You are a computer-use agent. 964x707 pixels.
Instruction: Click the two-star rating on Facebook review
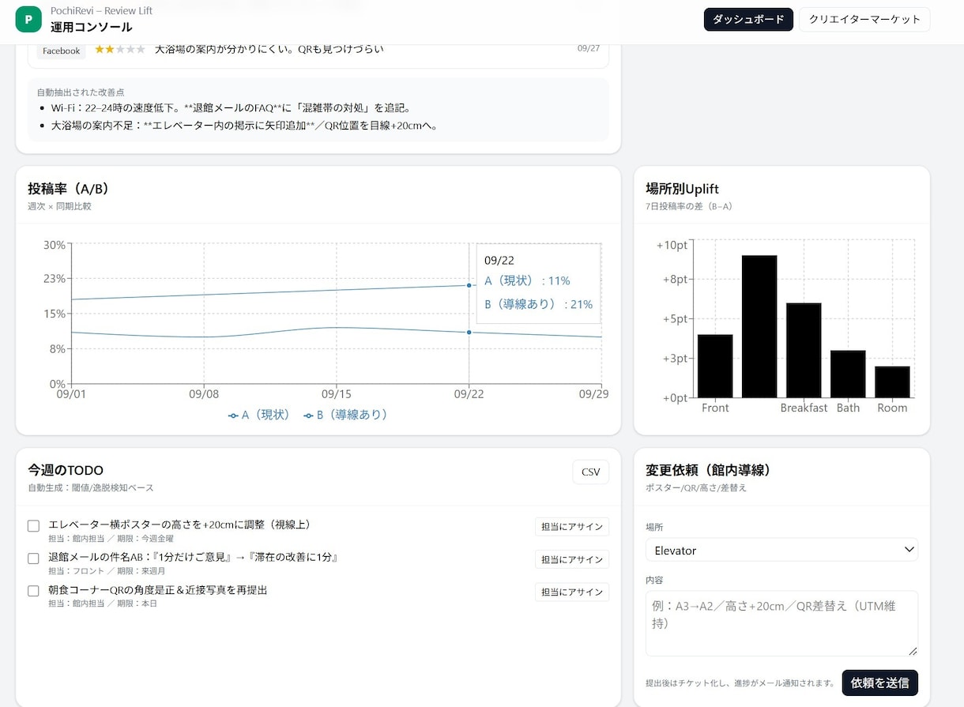[120, 49]
